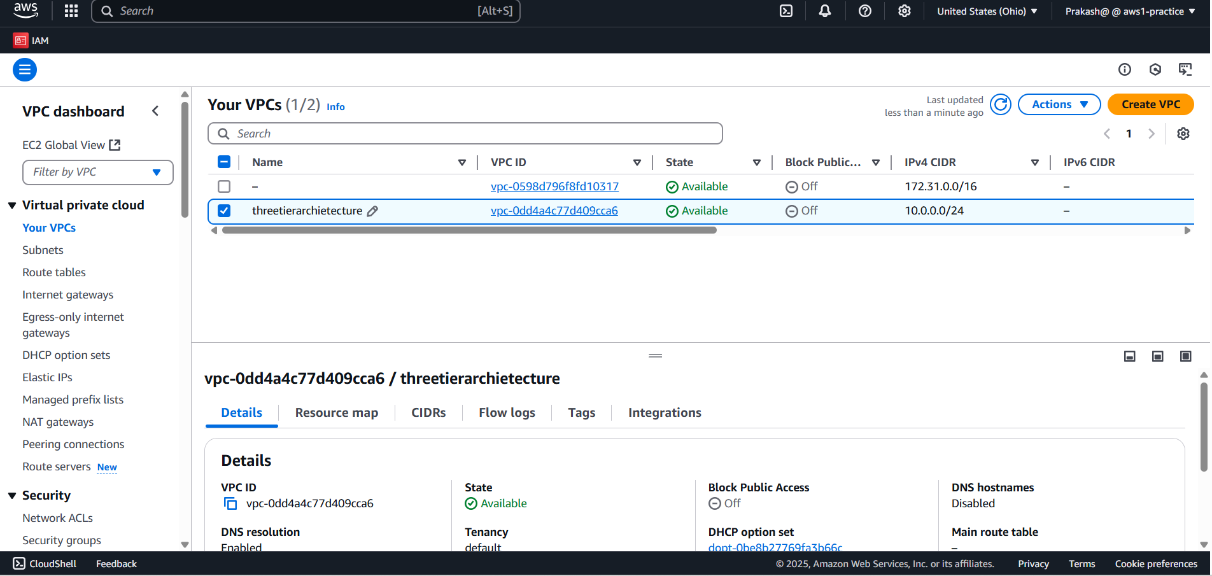Set split panel to full size
This screenshot has height=576, width=1212.
click(1186, 356)
